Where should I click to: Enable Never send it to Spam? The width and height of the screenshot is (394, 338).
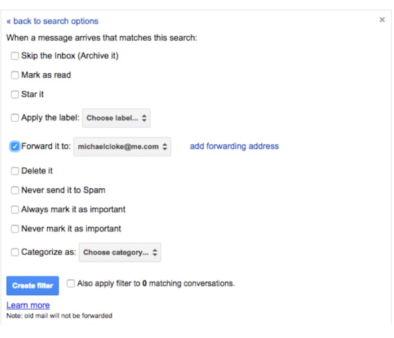[15, 190]
